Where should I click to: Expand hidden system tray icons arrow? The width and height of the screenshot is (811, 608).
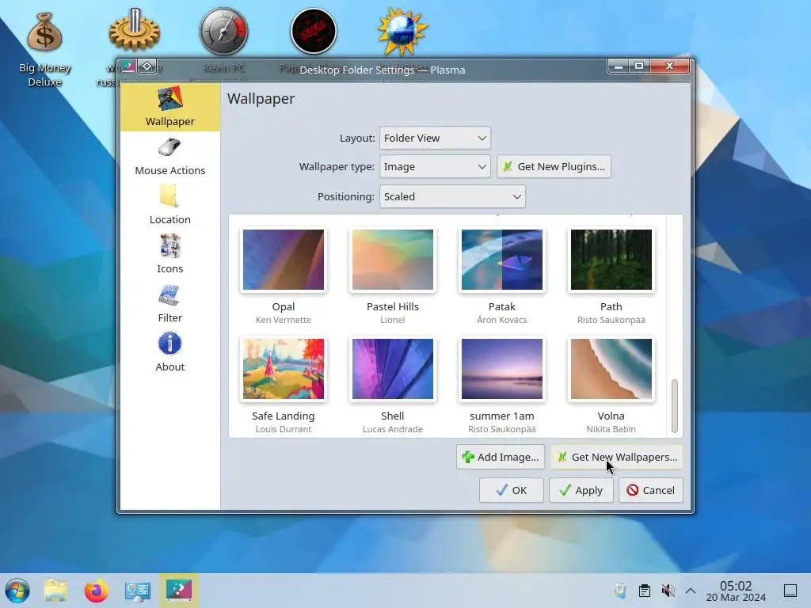(691, 591)
